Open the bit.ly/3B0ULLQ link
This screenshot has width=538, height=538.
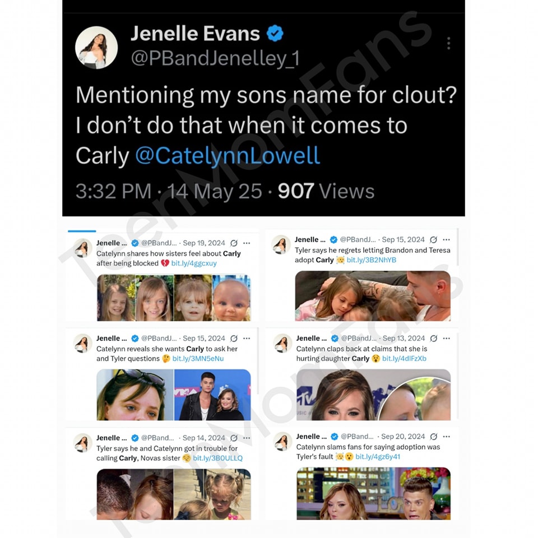tap(217, 458)
